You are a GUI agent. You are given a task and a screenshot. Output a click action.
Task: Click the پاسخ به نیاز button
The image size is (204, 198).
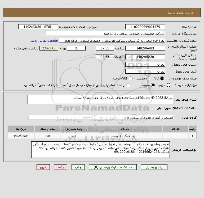[154, 167]
